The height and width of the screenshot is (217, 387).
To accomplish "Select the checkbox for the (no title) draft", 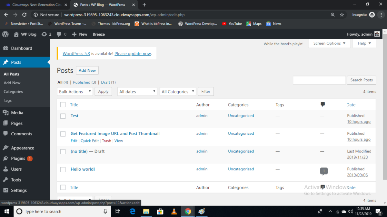I will point(63,152).
